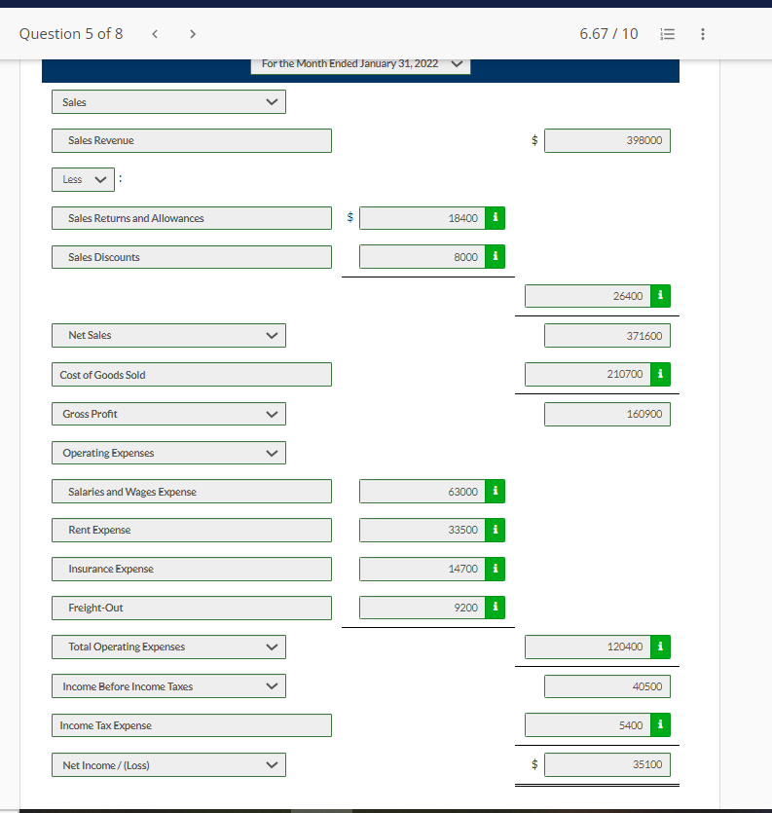This screenshot has width=772, height=813.
Task: Go to the next question with the right arrow
Action: (x=193, y=33)
